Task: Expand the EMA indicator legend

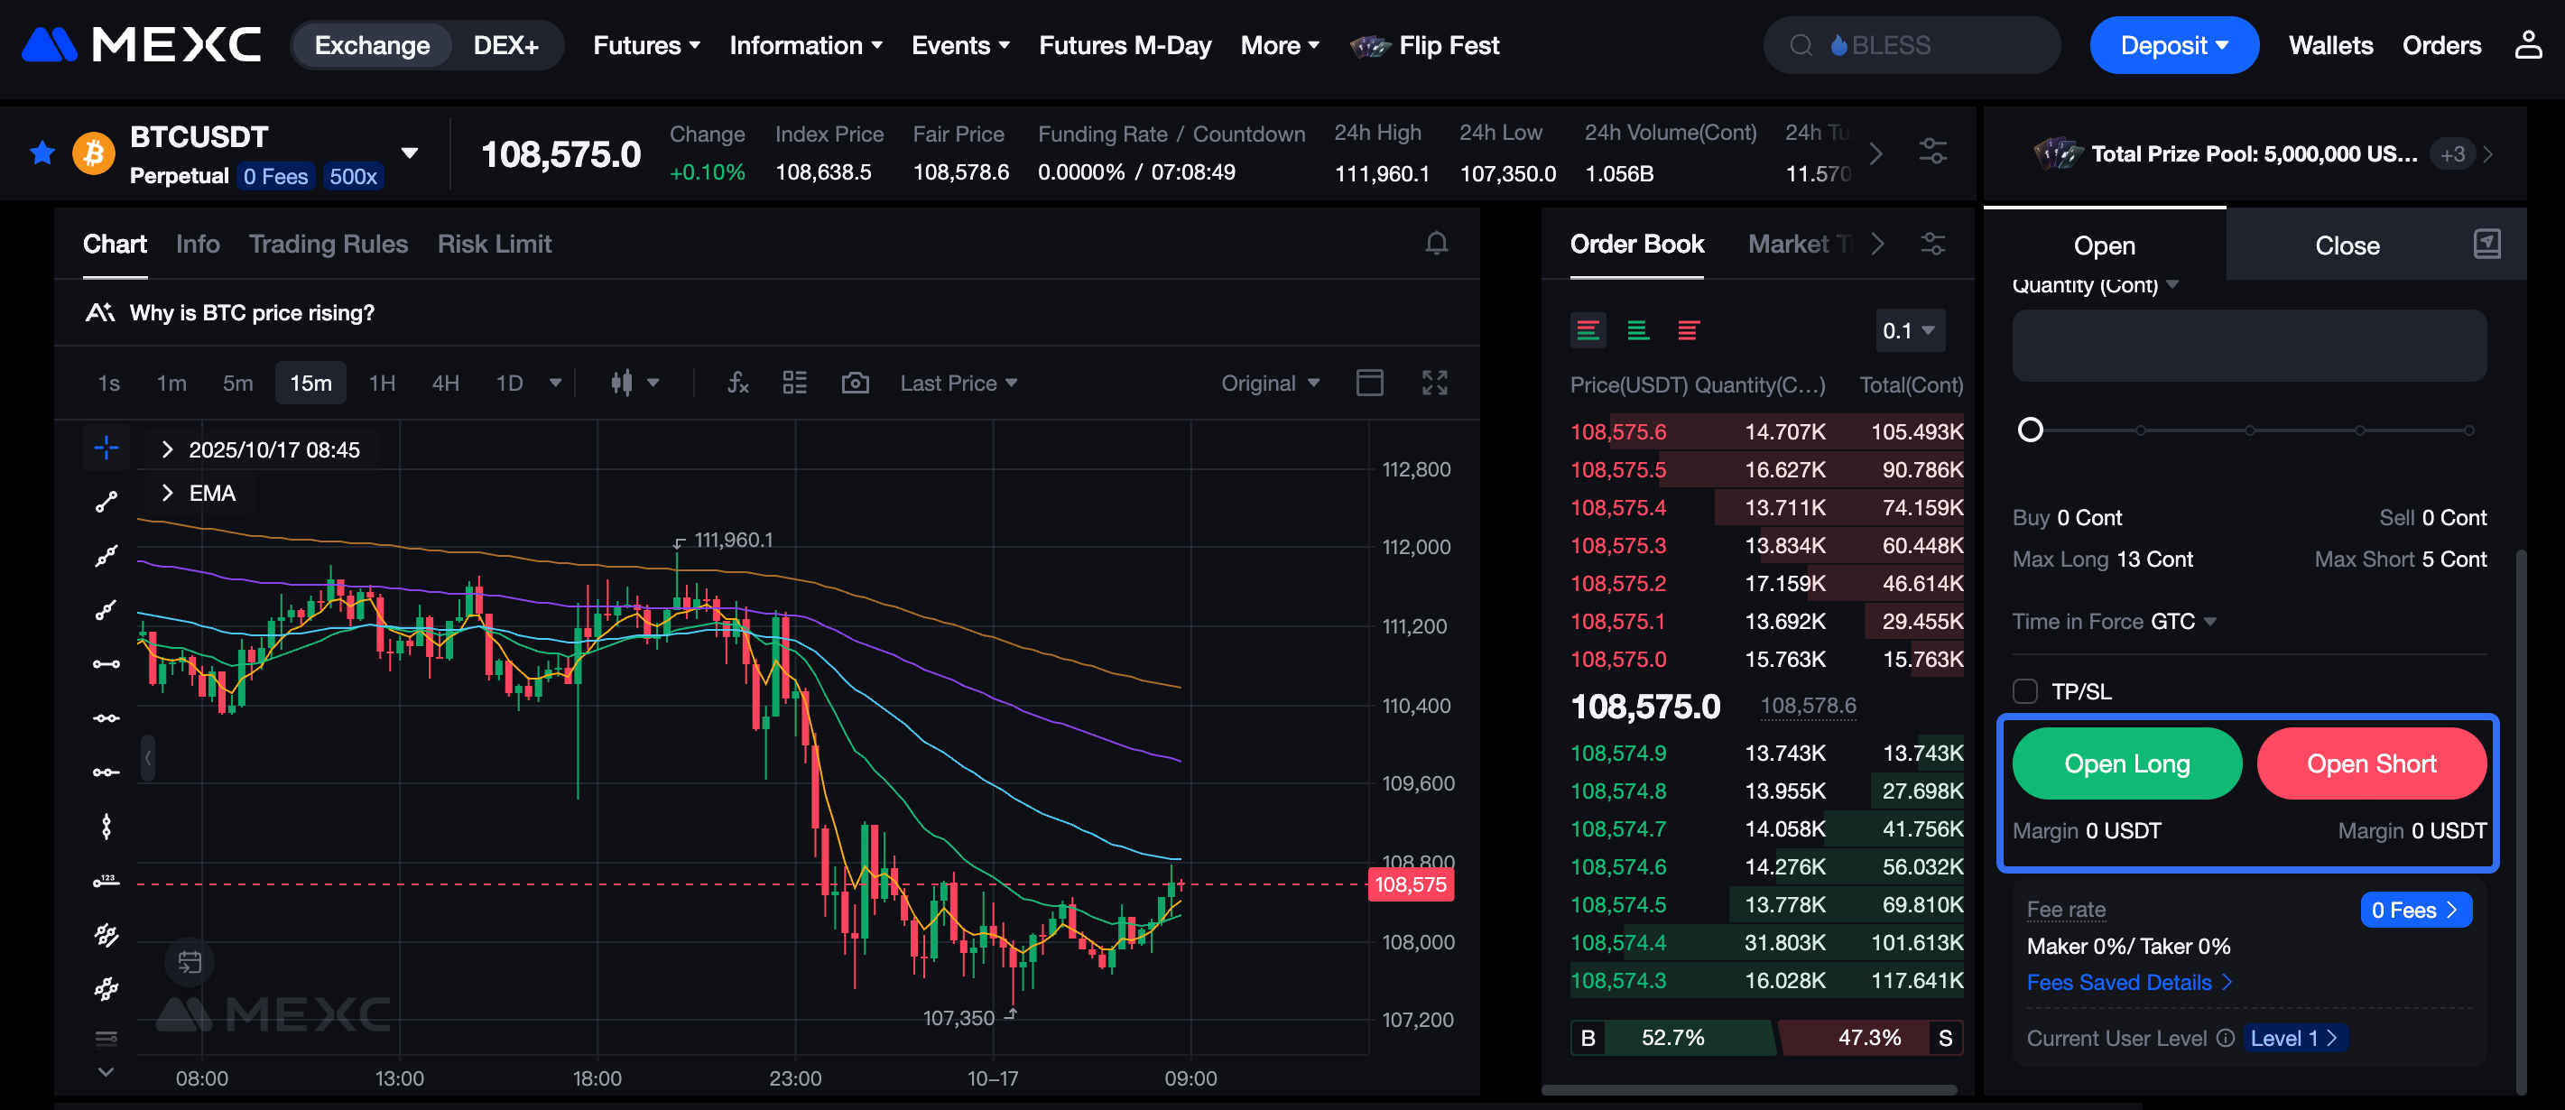Action: pyautogui.click(x=167, y=494)
